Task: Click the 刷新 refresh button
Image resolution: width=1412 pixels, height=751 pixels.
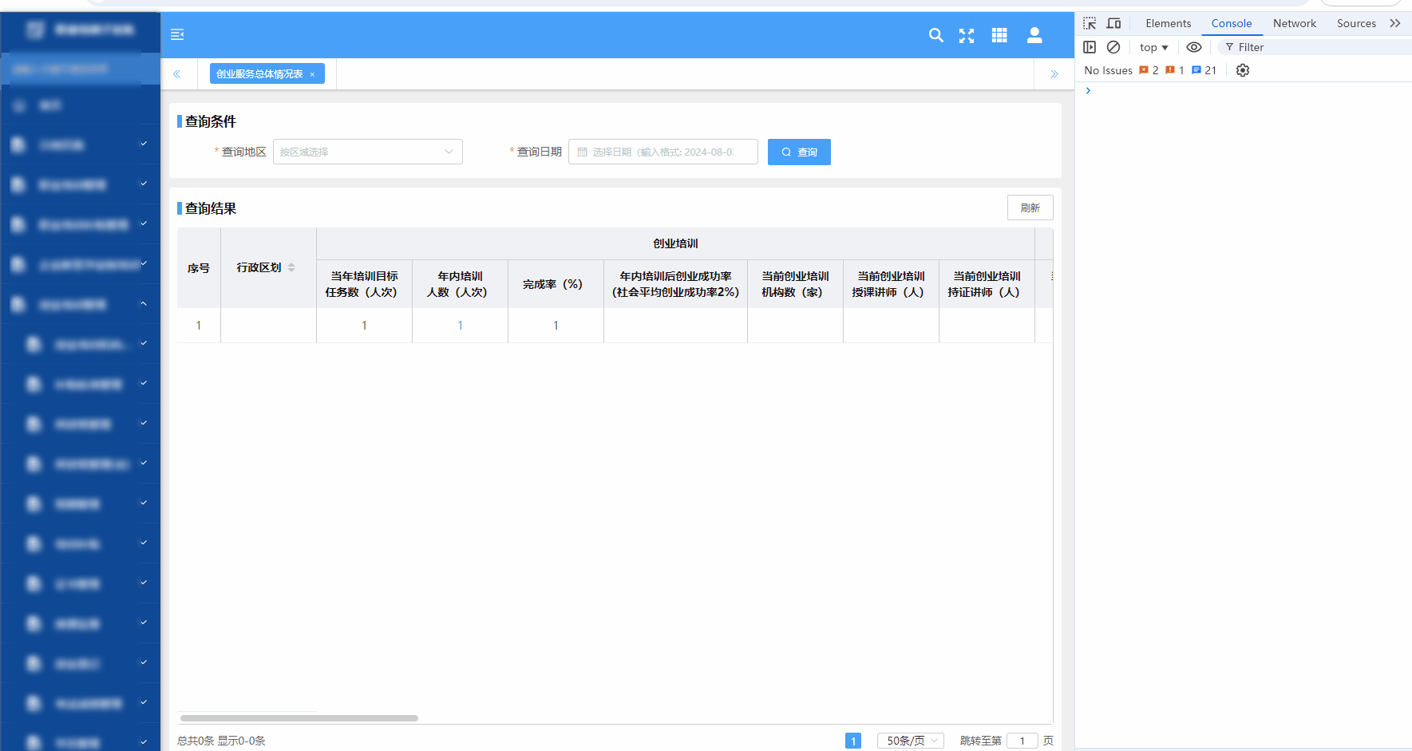Action: click(1030, 208)
